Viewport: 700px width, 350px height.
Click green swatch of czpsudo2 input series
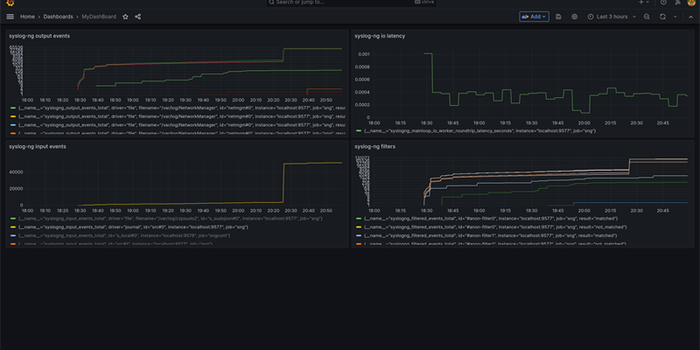pyautogui.click(x=13, y=219)
